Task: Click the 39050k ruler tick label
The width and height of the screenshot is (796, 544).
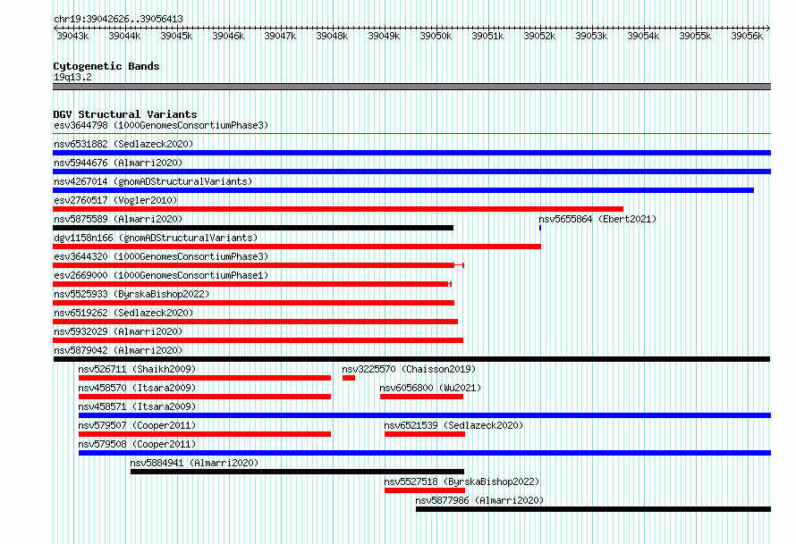Action: tap(436, 36)
